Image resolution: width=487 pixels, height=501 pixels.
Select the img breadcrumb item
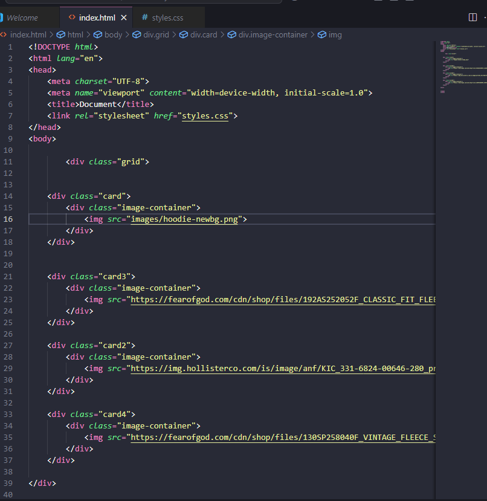point(335,35)
